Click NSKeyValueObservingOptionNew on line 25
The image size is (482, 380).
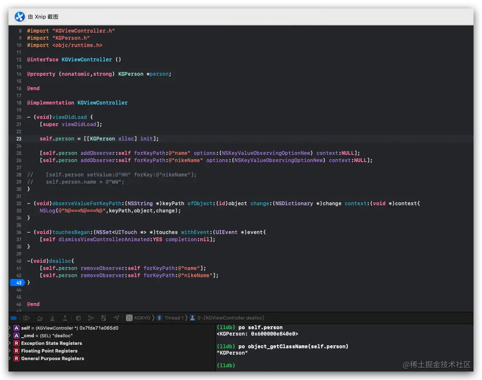pyautogui.click(x=266, y=153)
